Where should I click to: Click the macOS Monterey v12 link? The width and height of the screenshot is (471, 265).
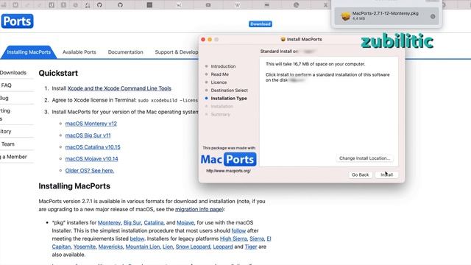pos(91,124)
